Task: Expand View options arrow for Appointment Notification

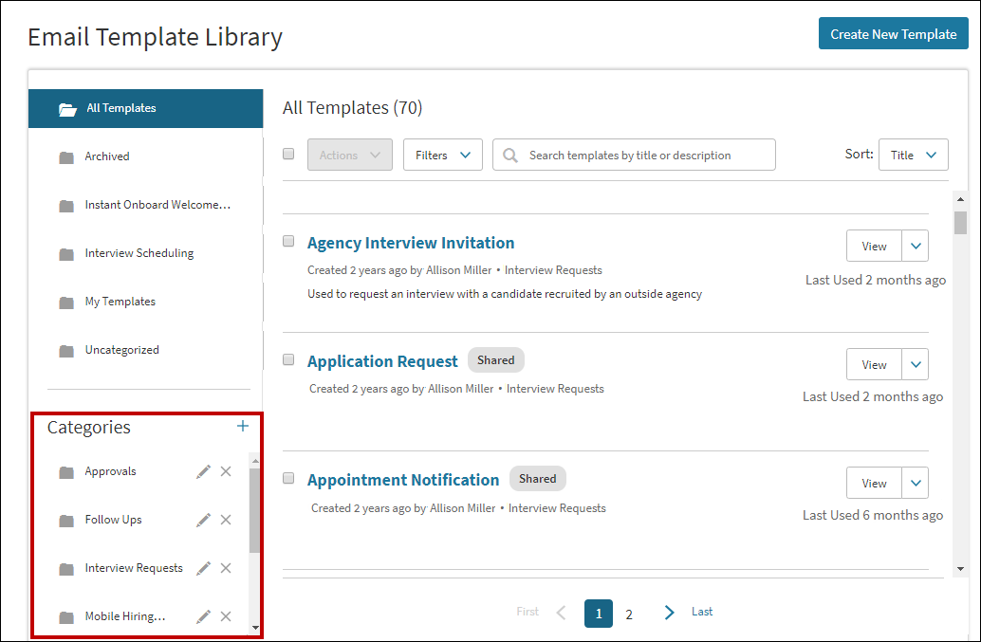Action: click(916, 483)
